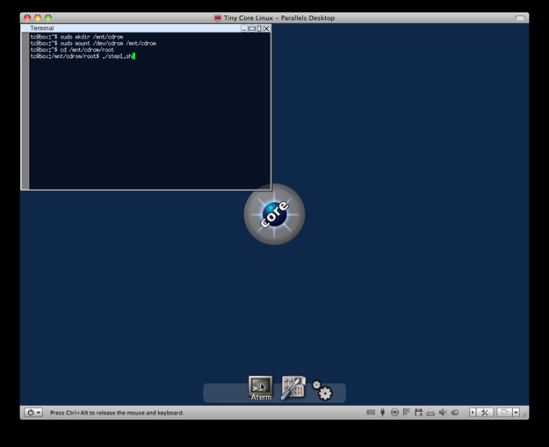Click the Terminal scrollbar on the left
This screenshot has width=549, height=447.
25,111
